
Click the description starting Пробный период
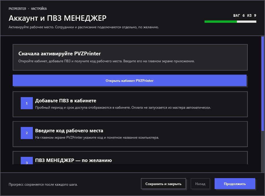pos(123,108)
